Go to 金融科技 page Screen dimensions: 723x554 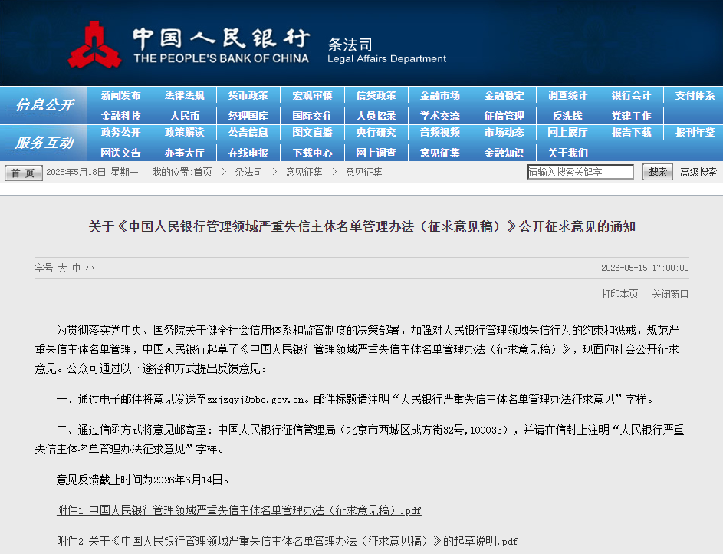[121, 116]
